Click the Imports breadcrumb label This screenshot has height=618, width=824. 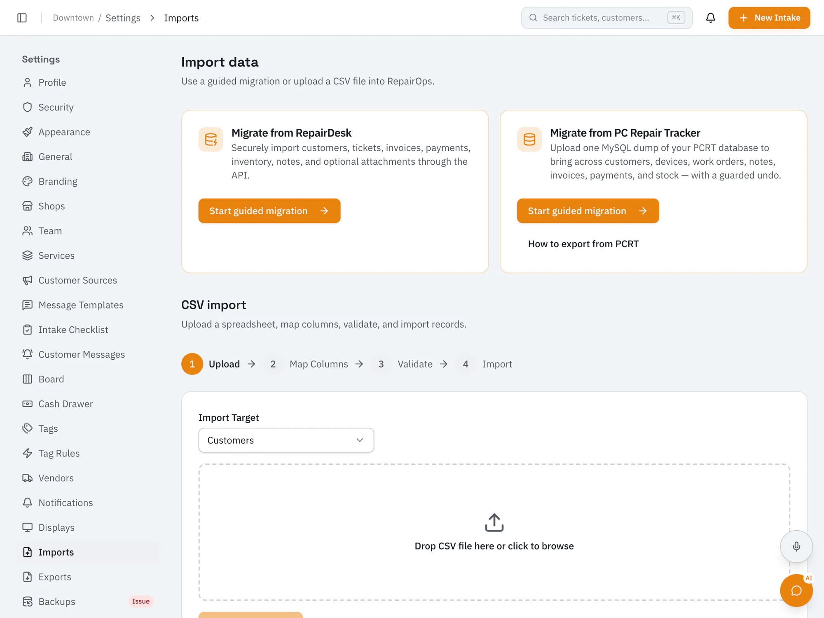[x=181, y=18]
